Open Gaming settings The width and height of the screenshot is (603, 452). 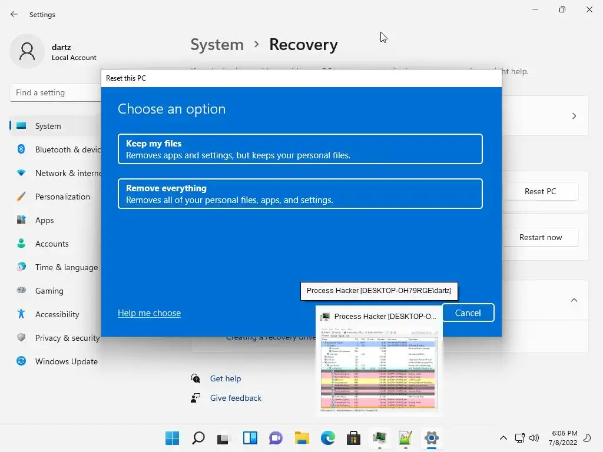(x=55, y=291)
